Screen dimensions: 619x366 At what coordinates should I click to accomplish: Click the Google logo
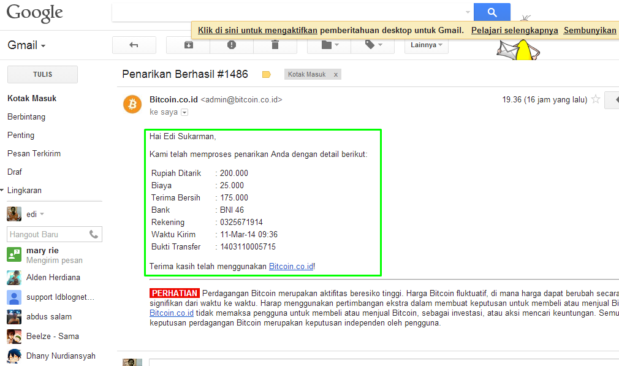point(35,13)
